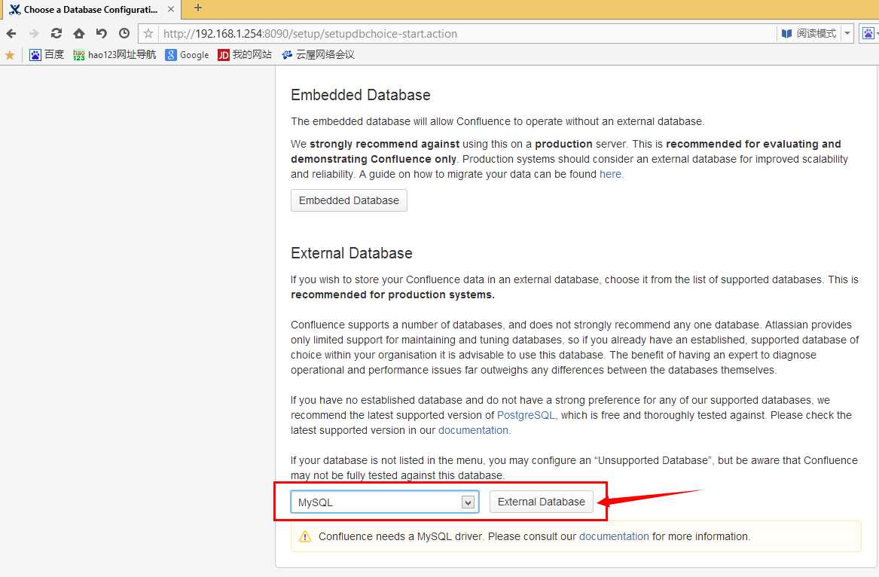Expand the reading mode dropdown arrow
Image resolution: width=879 pixels, height=577 pixels.
tap(847, 34)
